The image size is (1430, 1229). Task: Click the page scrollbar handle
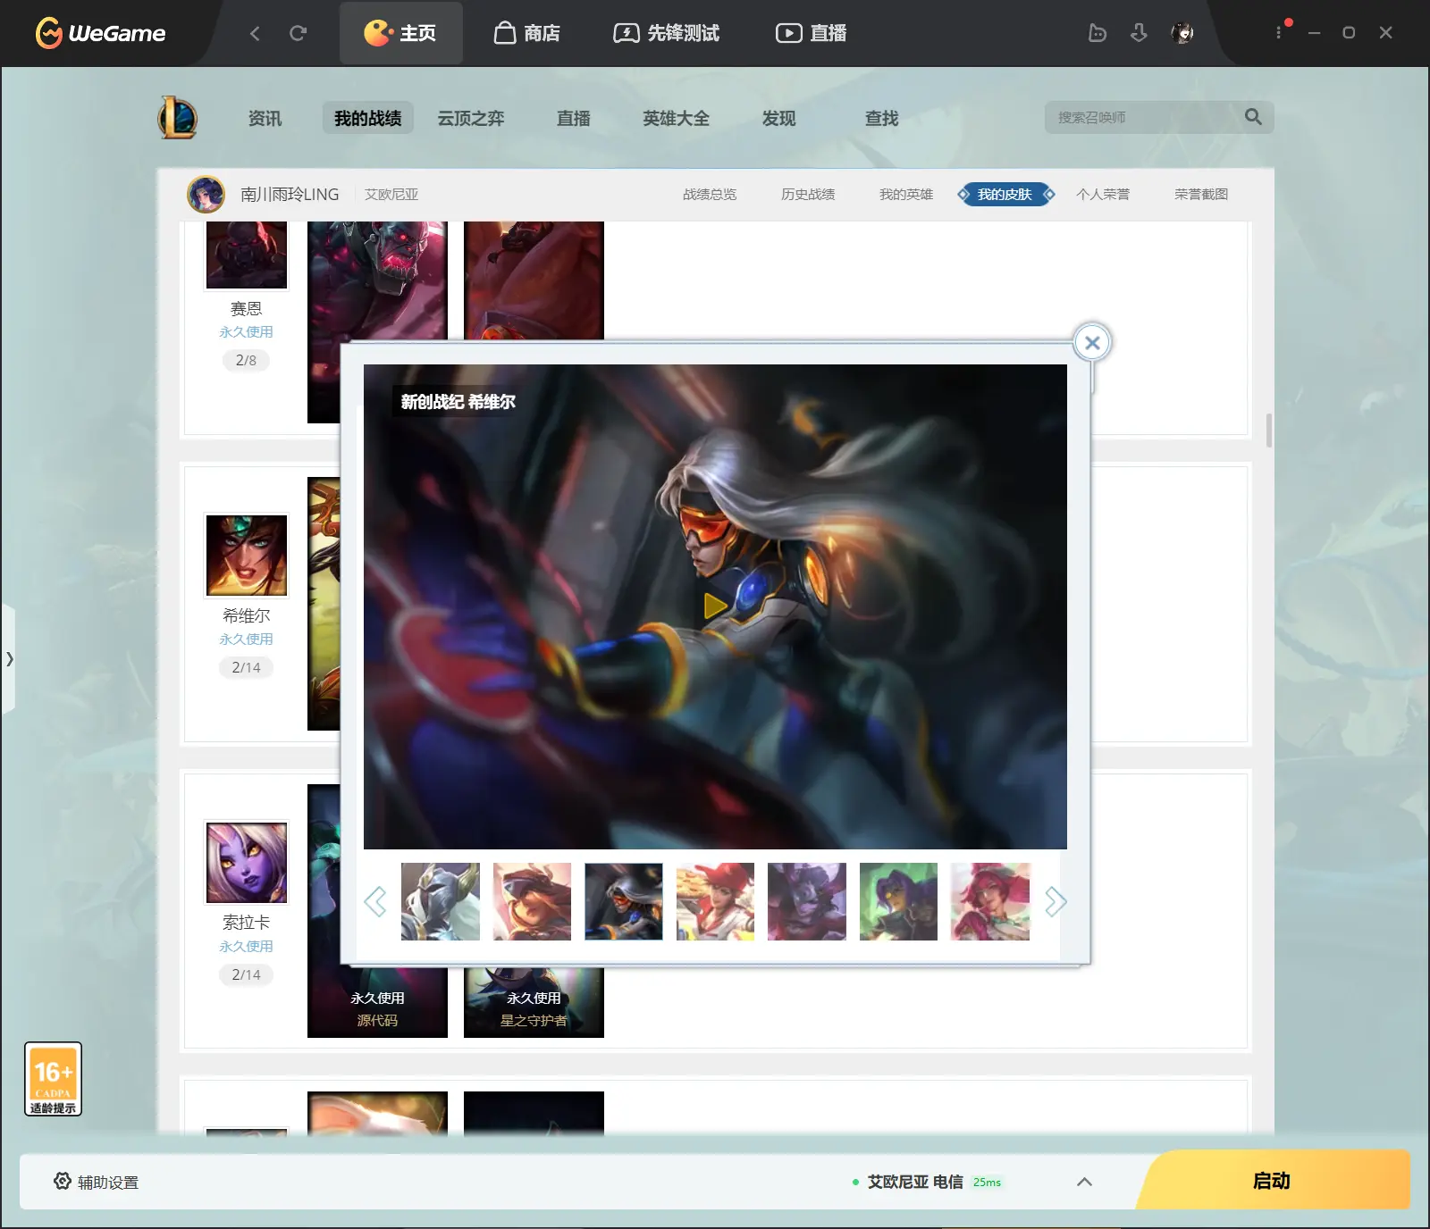[x=1269, y=431]
